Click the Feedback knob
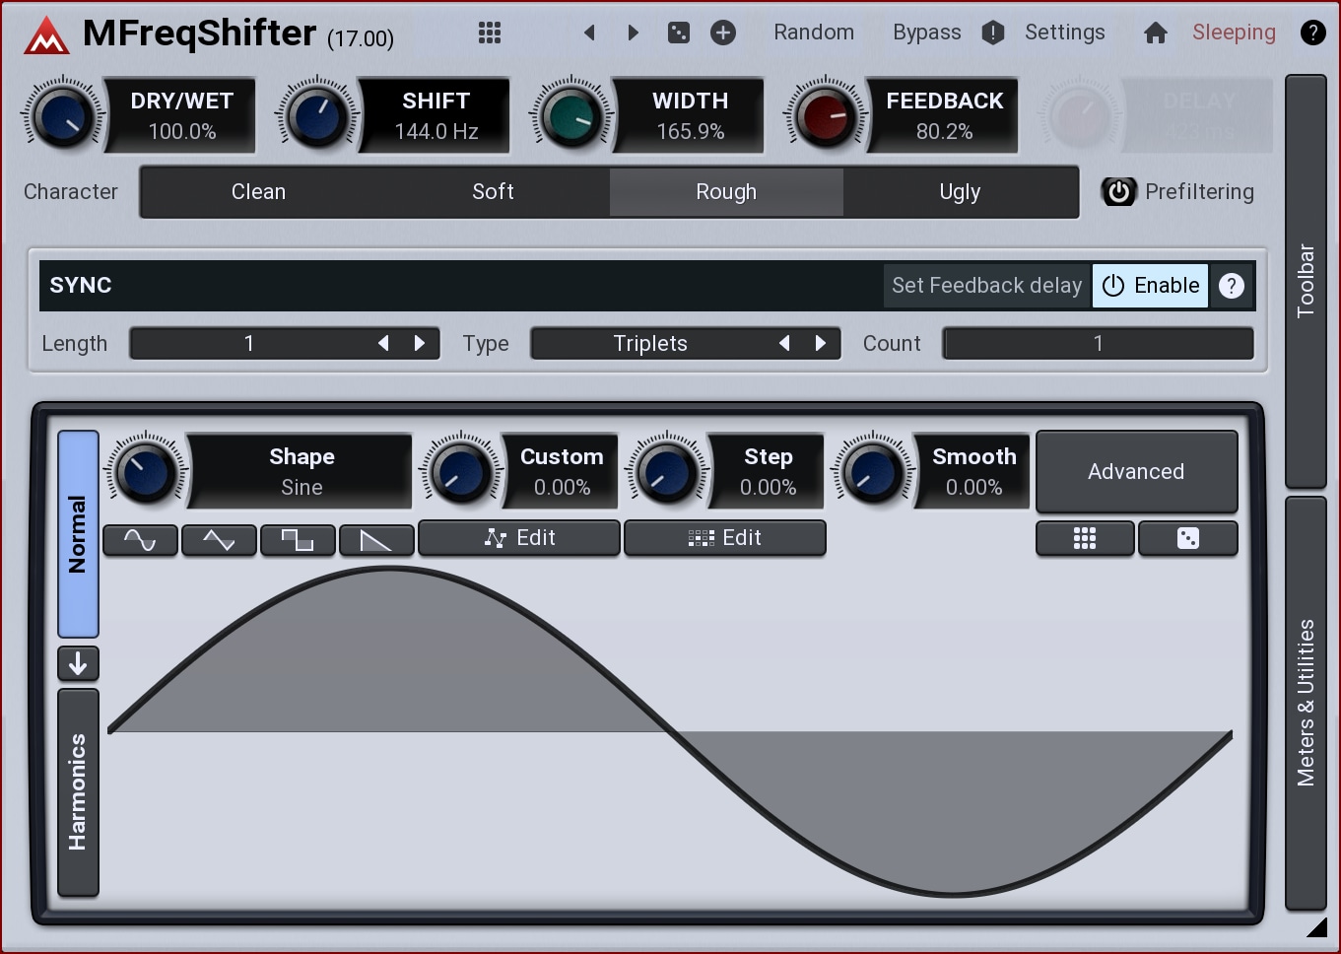The width and height of the screenshot is (1341, 954). 826,116
